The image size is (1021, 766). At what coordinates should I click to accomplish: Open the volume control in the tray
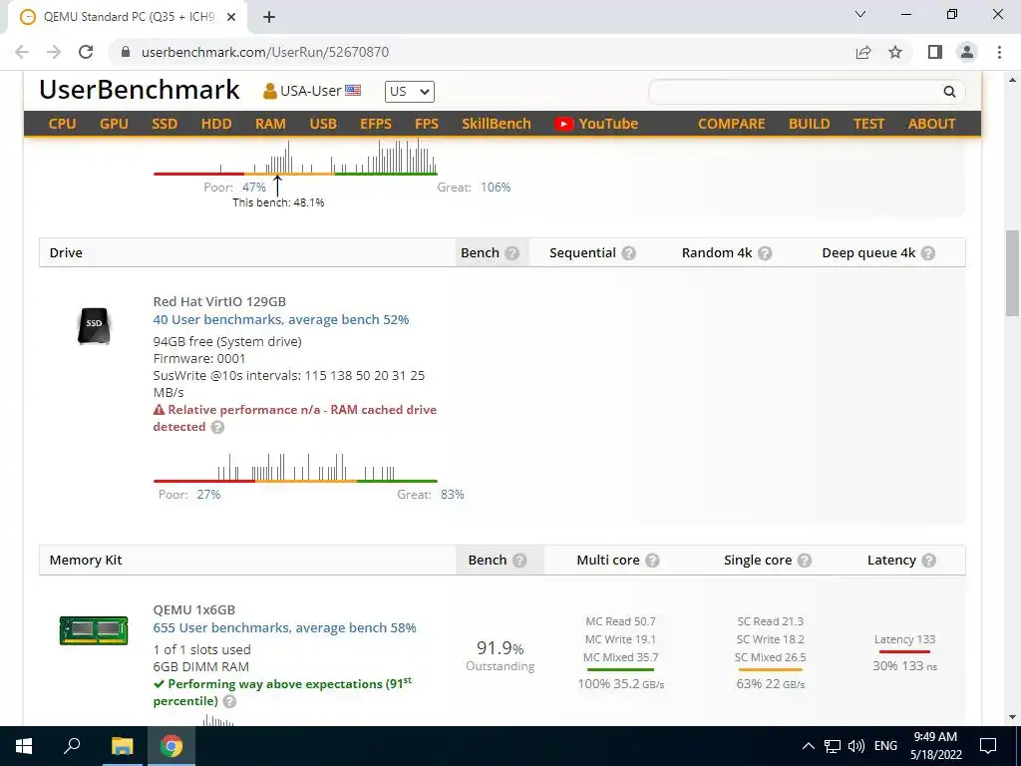856,746
